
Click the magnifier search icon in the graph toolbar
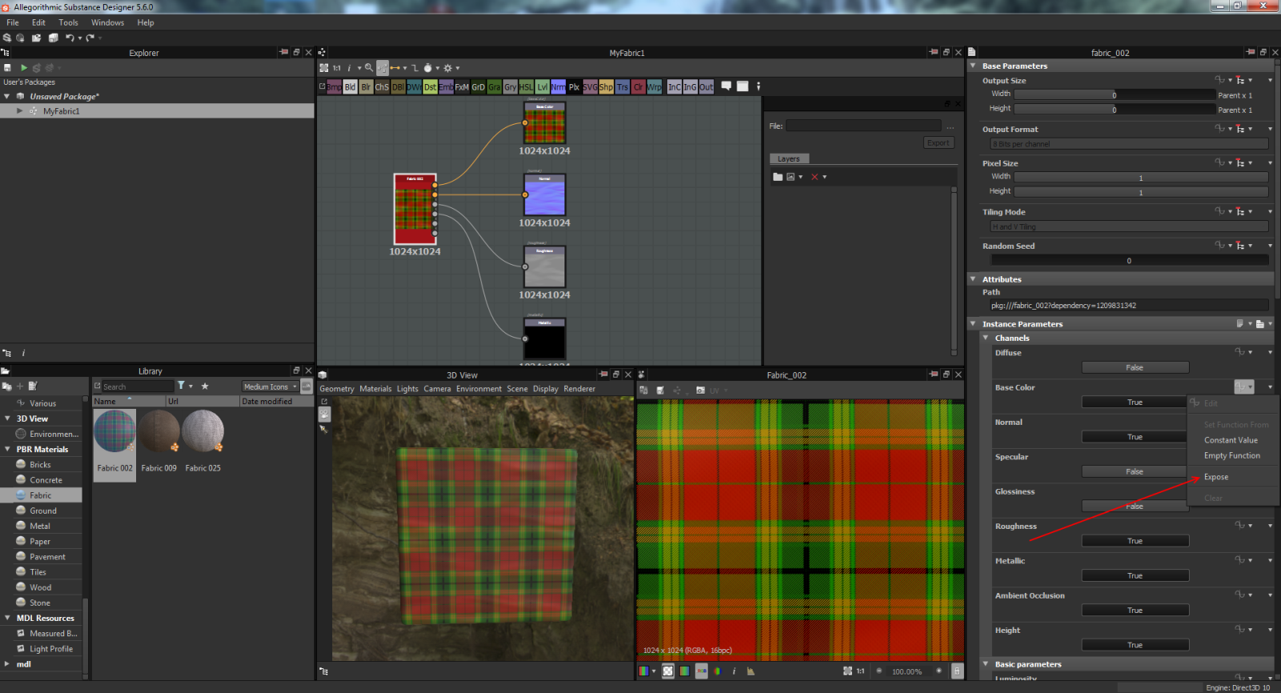369,68
